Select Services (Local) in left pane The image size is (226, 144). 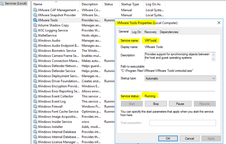tap(16, 3)
